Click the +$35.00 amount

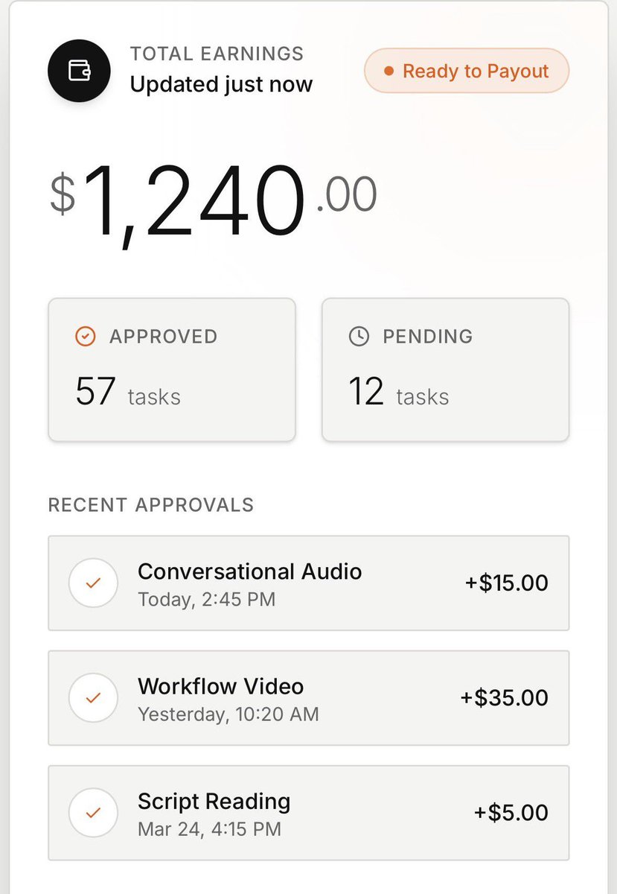coord(505,698)
